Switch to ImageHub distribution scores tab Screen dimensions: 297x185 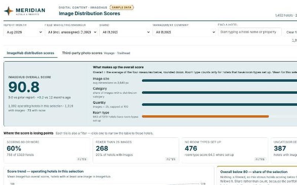(x=30, y=53)
